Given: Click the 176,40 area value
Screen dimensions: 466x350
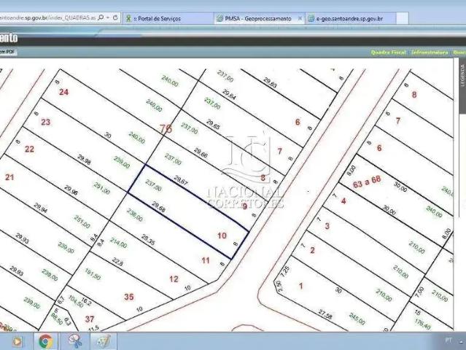Looking at the screenshot, I should [422, 323].
